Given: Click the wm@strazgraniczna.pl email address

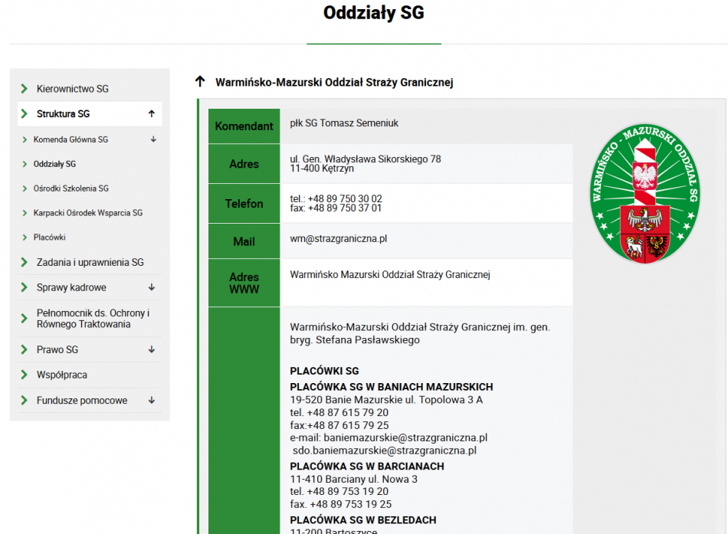Looking at the screenshot, I should pos(338,238).
